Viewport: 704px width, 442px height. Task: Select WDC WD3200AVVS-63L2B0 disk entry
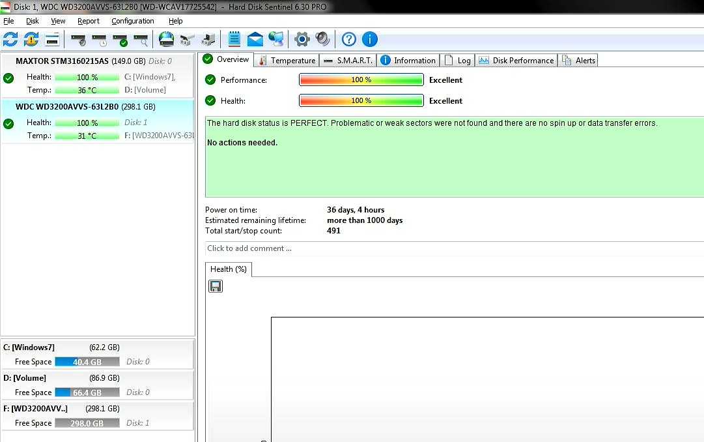pyautogui.click(x=98, y=121)
